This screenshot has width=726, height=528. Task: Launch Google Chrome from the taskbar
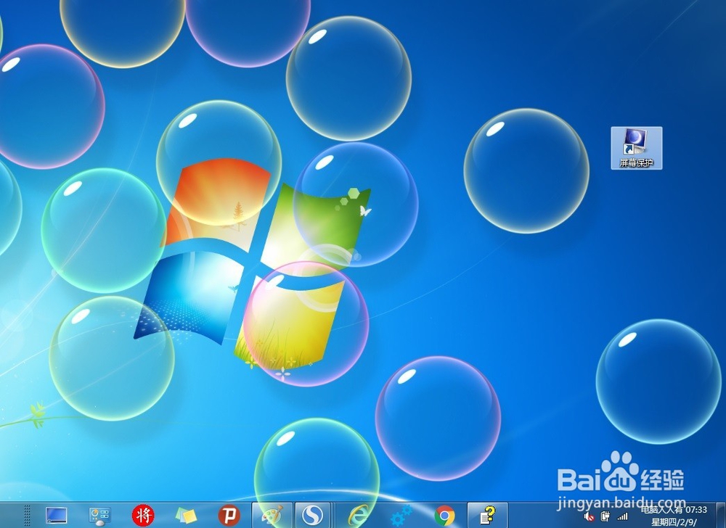coord(444,516)
